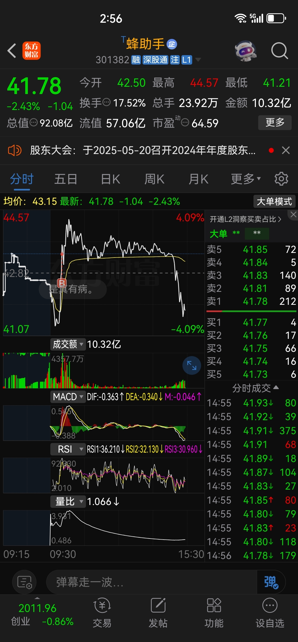298x642 pixels.
Task: Open the 设自选 watchlist options icon
Action: pyautogui.click(x=270, y=612)
